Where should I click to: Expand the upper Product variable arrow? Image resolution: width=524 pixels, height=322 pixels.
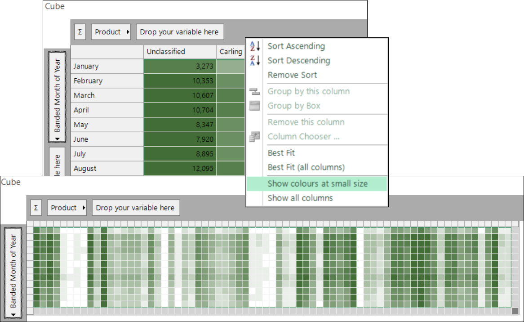click(x=128, y=32)
